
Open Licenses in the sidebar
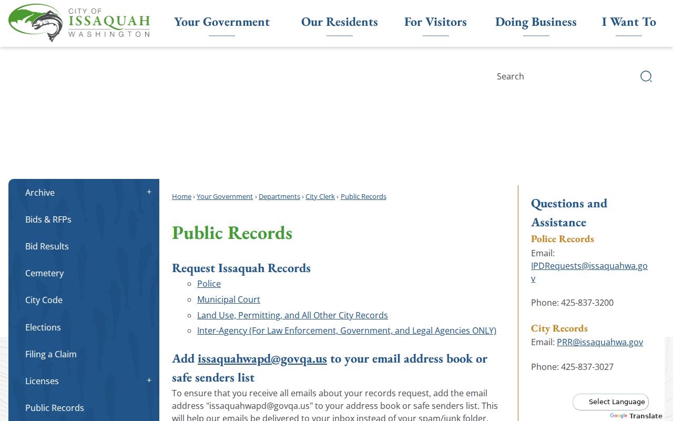[x=42, y=381]
